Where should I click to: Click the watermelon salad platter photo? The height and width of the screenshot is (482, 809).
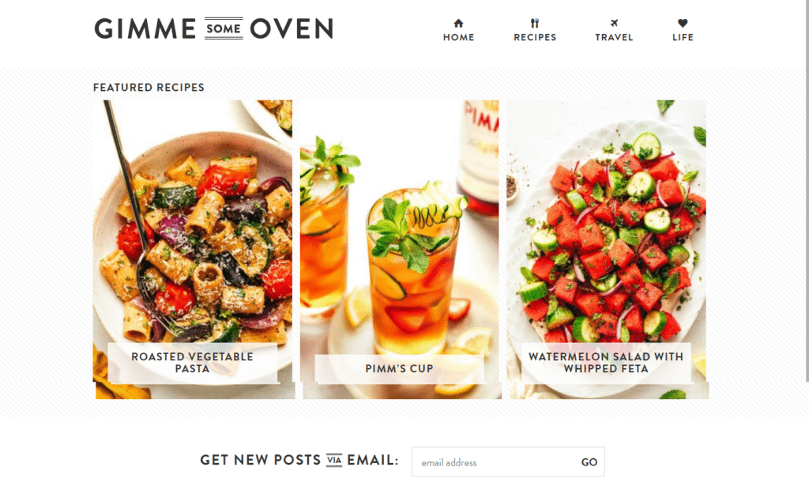[606, 222]
